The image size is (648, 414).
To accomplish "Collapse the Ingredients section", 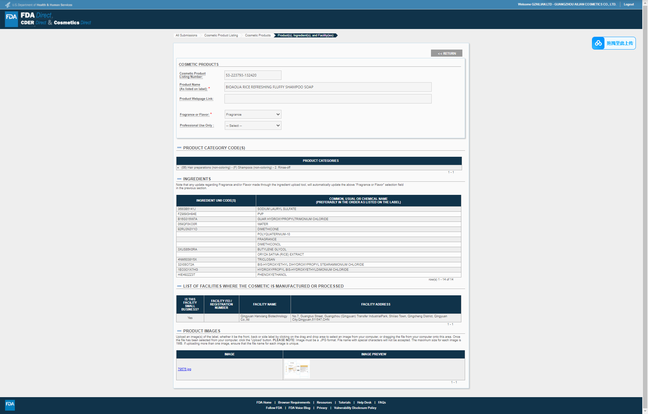I will click(179, 179).
